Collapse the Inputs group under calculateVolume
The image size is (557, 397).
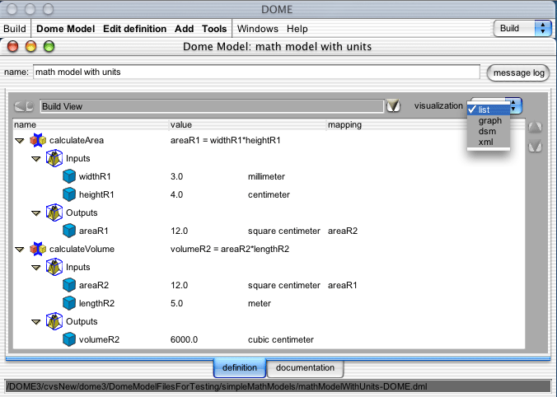[36, 268]
